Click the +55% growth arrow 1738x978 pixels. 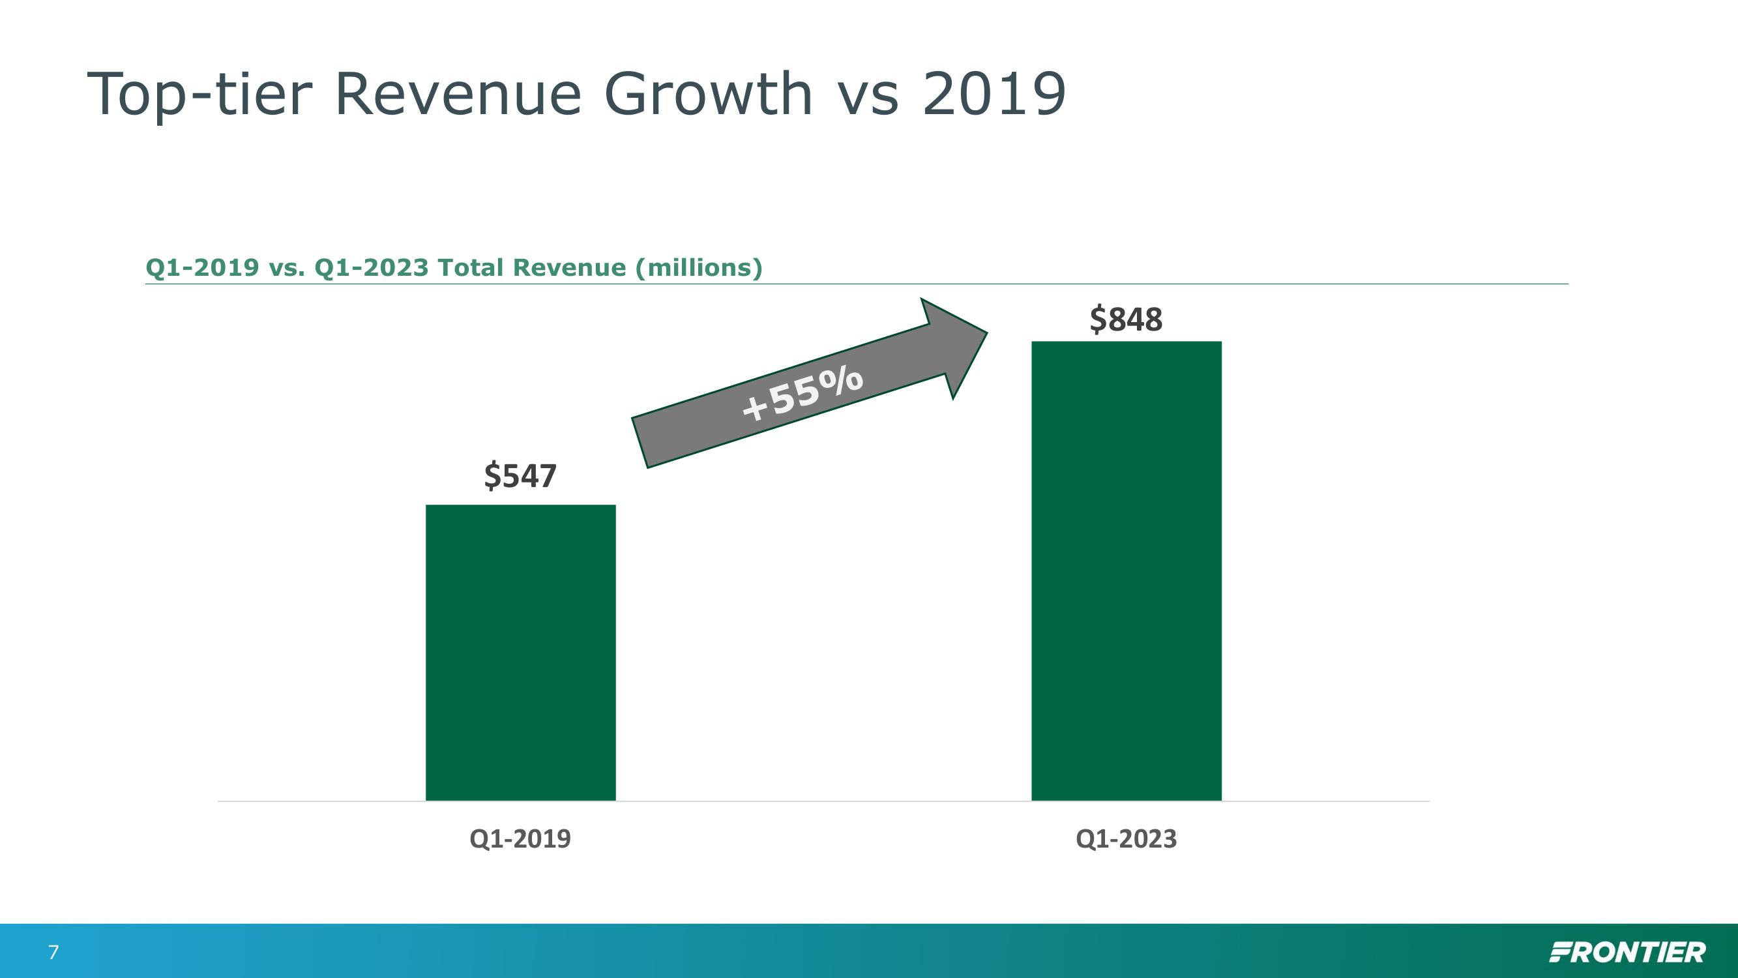pyautogui.click(x=809, y=383)
